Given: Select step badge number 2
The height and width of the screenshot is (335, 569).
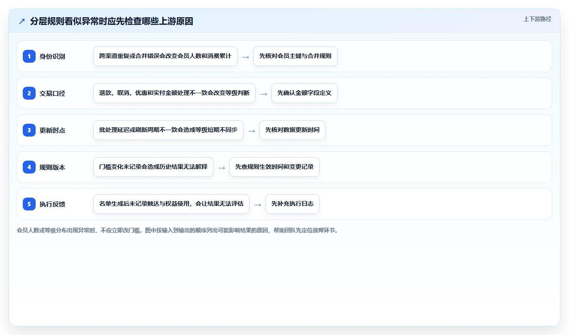Looking at the screenshot, I should (x=29, y=93).
